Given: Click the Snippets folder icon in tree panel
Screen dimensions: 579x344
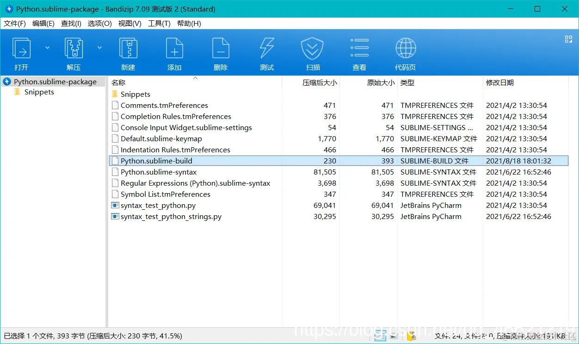Looking at the screenshot, I should click(18, 92).
